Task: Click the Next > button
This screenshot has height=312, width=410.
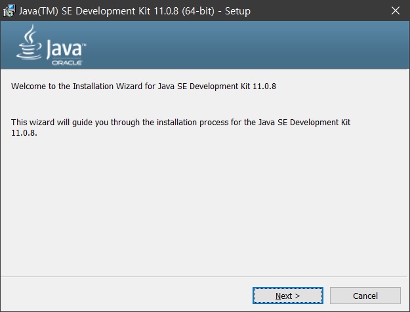Action: coord(287,296)
